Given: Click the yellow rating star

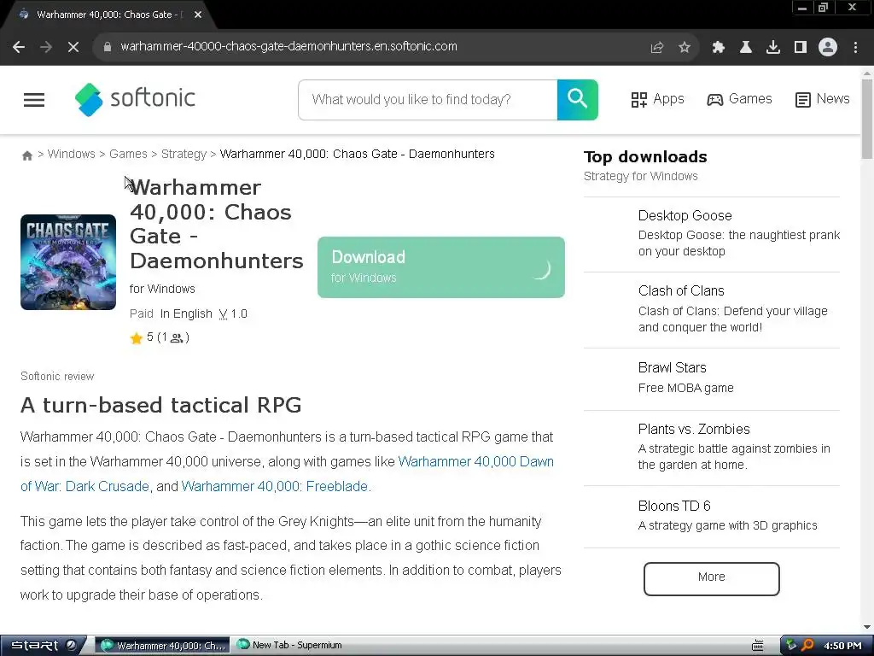Looking at the screenshot, I should coord(136,338).
